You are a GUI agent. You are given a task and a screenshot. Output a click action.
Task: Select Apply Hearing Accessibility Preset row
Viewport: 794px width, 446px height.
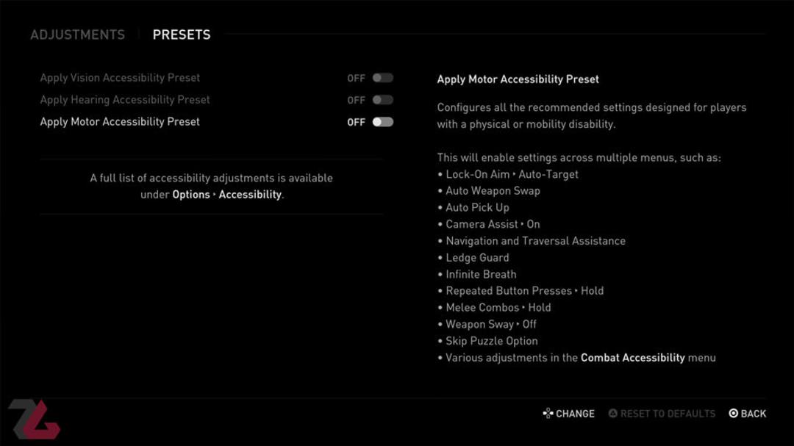217,100
